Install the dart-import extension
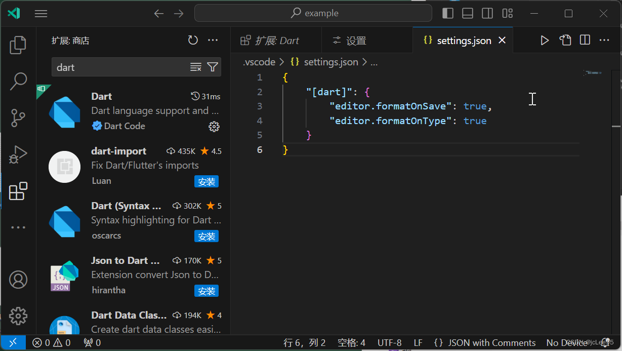Image resolution: width=622 pixels, height=351 pixels. click(x=206, y=181)
